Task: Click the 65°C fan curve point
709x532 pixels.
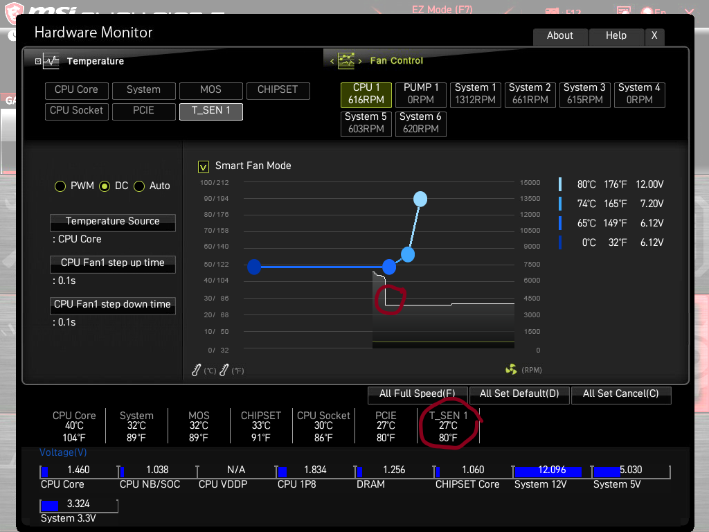Action: [x=389, y=267]
